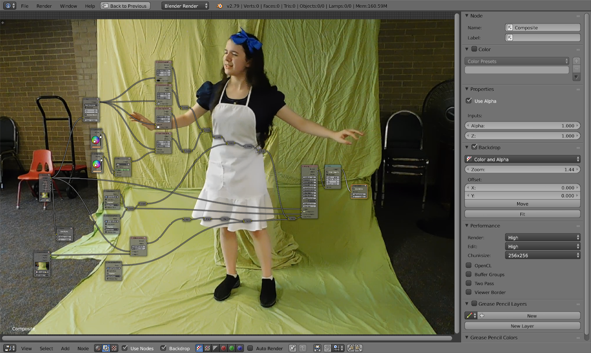591x353 pixels.
Task: Open the Blender Render engine dropdown
Action: point(185,6)
